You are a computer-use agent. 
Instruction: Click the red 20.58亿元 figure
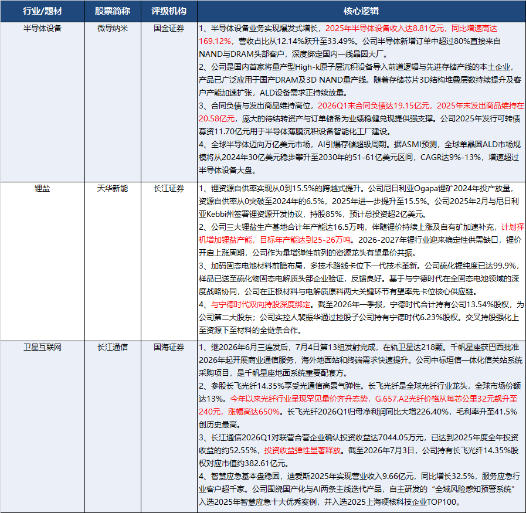[217, 118]
